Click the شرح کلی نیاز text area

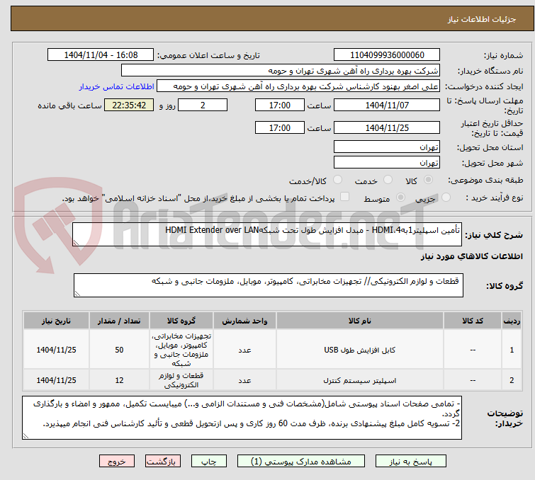coord(267,234)
